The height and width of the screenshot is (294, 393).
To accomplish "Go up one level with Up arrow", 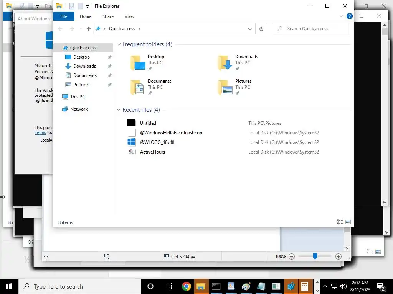I will tap(89, 29).
